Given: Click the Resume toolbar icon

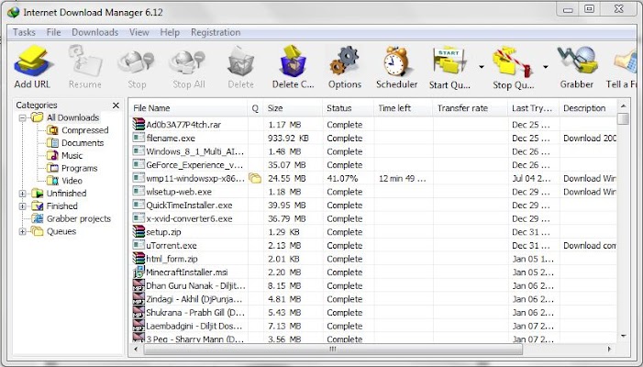Looking at the screenshot, I should pos(85,61).
